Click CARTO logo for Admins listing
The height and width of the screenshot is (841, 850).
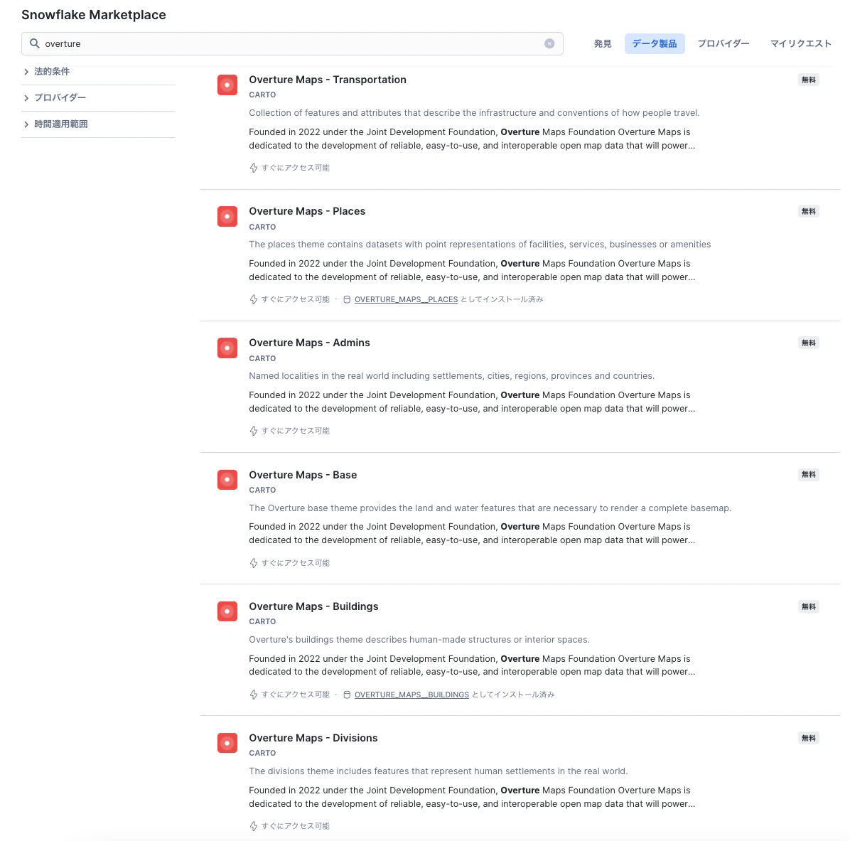point(227,348)
